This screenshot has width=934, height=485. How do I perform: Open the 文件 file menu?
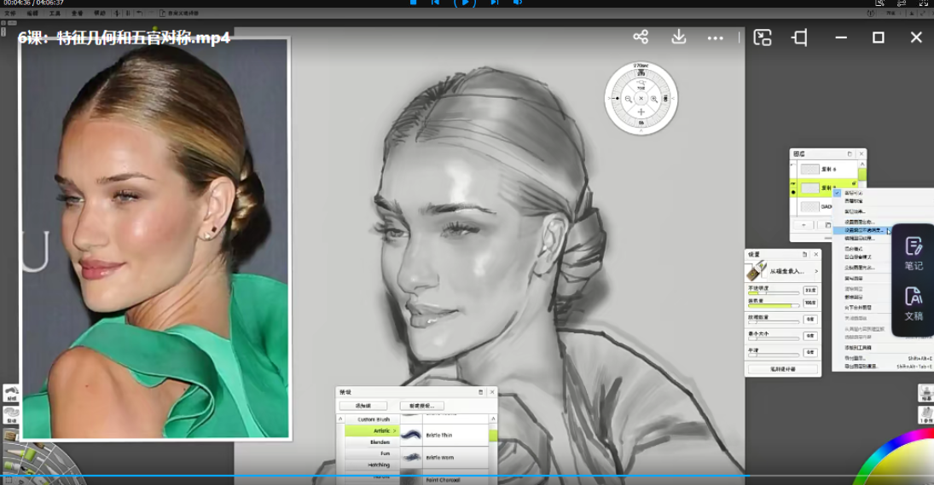coord(10,13)
